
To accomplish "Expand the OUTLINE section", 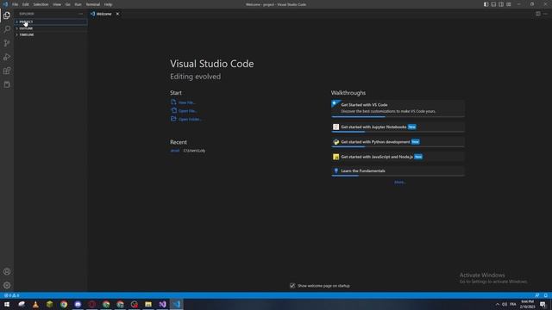I will 51,28.
